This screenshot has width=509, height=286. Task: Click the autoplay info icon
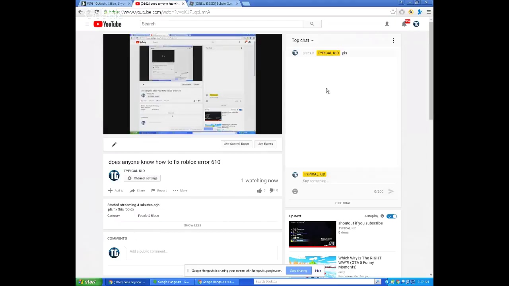coord(382,216)
